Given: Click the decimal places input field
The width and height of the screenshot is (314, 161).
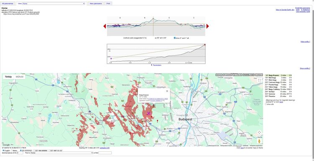Looking at the screenshot, I should coord(20,153).
